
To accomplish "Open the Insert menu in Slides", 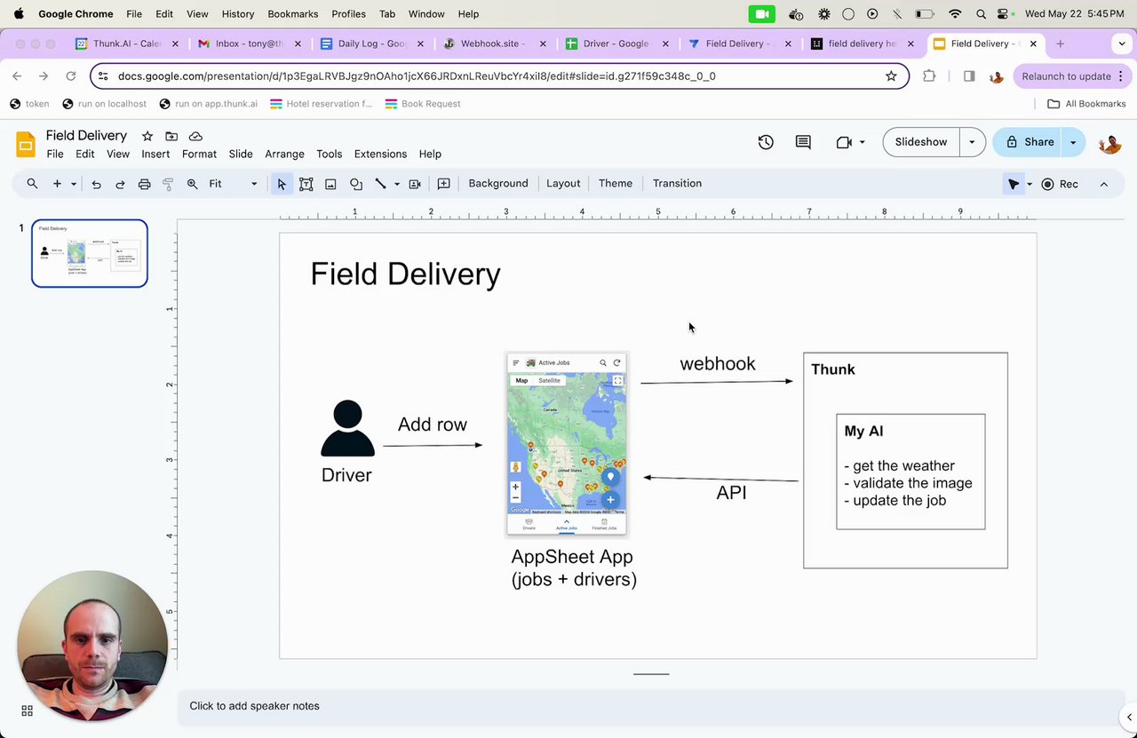I will (x=155, y=154).
